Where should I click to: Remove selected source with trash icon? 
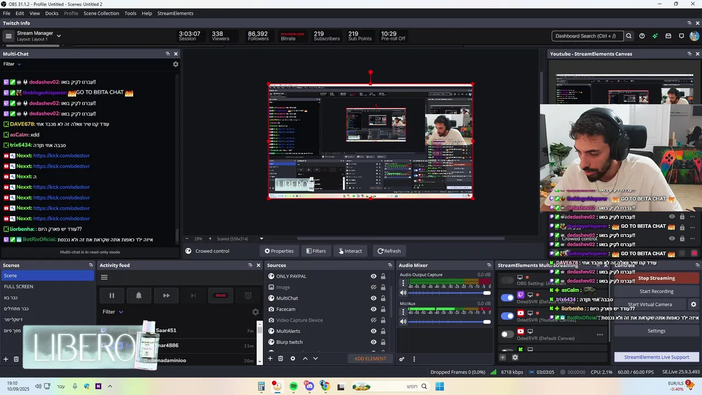pos(280,359)
